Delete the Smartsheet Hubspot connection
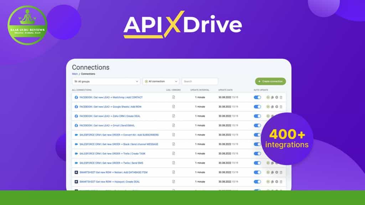Image resolution: width=365 pixels, height=205 pixels. 281,182
